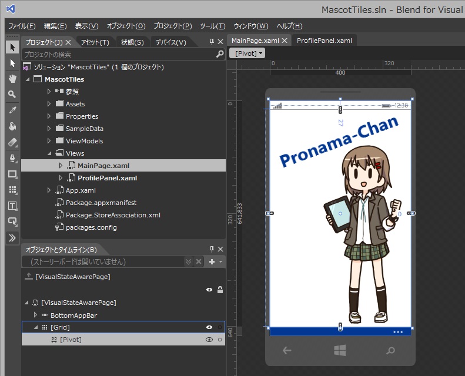The height and width of the screenshot is (376, 465).
Task: Collapse the [Grid] node in timeline
Action: (x=36, y=327)
